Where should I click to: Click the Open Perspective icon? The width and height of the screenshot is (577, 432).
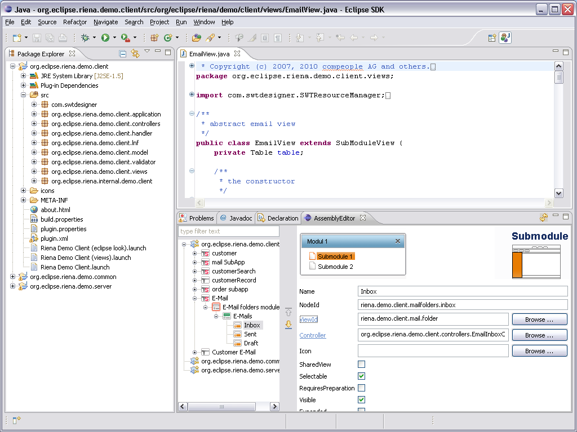point(492,38)
